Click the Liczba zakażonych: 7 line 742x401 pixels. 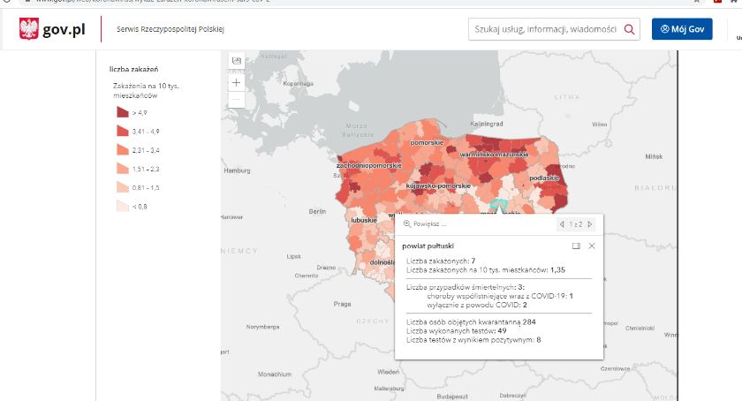441,261
